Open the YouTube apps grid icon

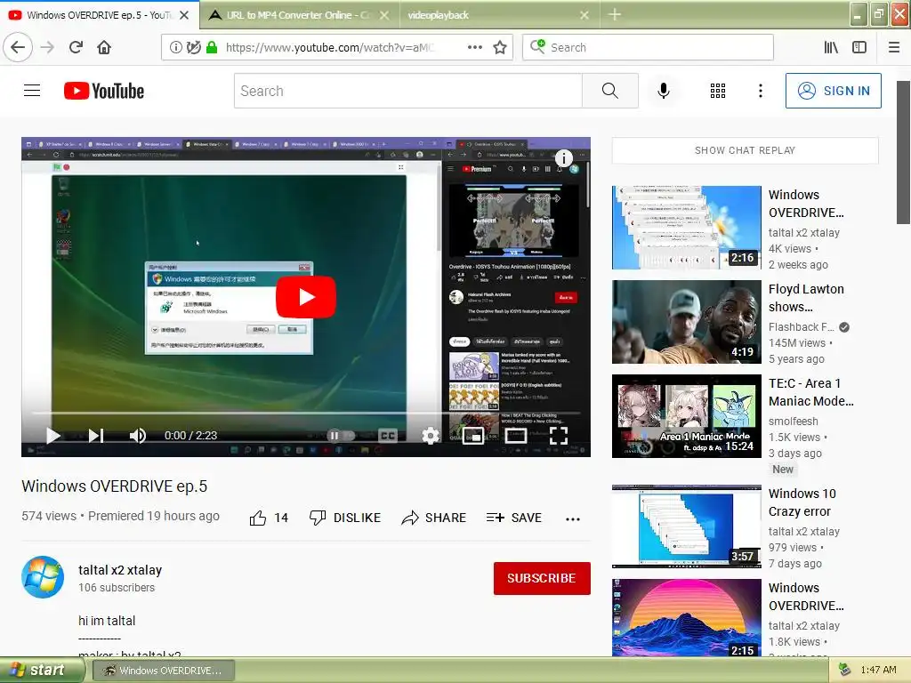point(718,91)
